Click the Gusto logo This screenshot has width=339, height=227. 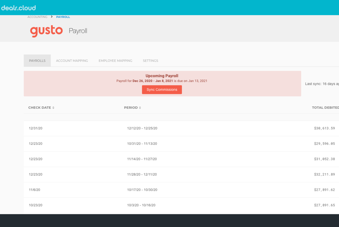click(46, 31)
